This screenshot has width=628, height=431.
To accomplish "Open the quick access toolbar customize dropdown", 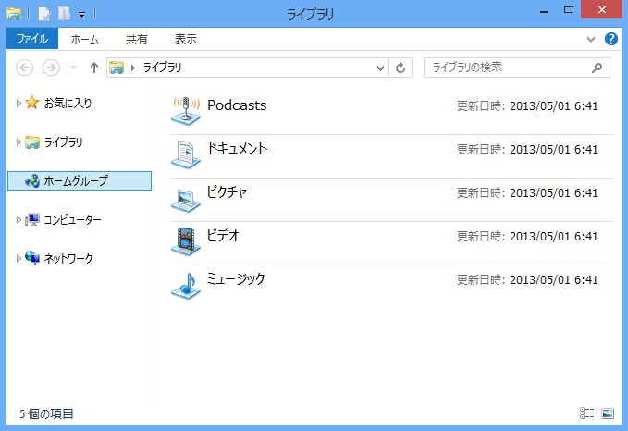I will tap(81, 15).
